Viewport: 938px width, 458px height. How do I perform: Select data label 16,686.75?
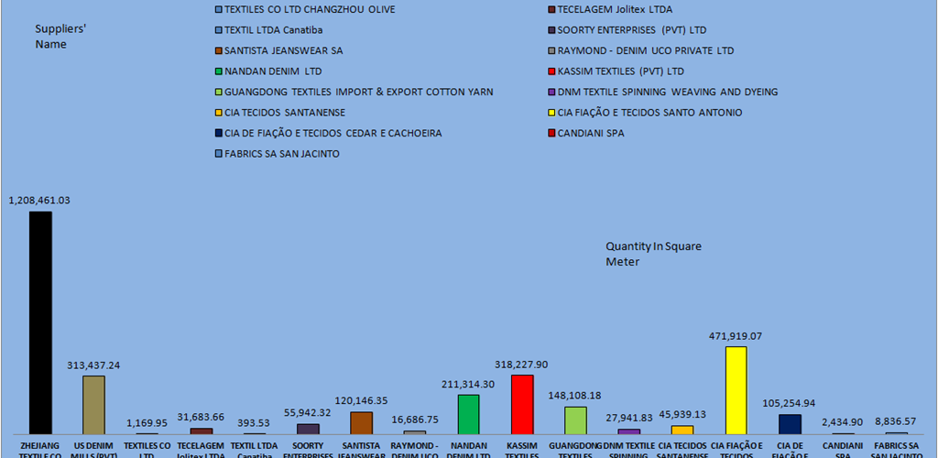[x=415, y=420]
